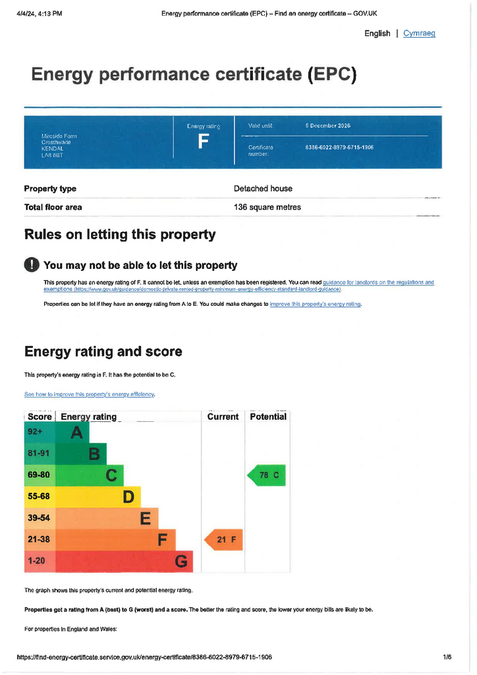Follow the improve this property's energy rating link
This screenshot has height=675, width=477.
pos(316,304)
